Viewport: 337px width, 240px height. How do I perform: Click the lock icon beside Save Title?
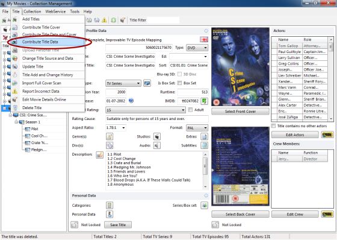pos(75,225)
